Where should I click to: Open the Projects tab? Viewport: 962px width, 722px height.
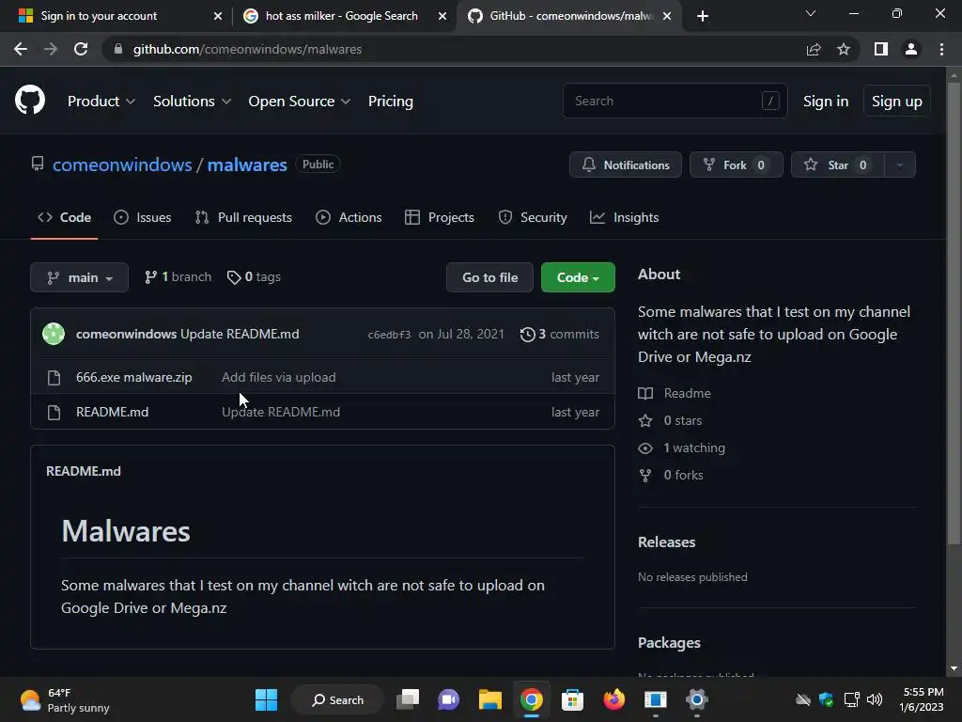coord(440,217)
